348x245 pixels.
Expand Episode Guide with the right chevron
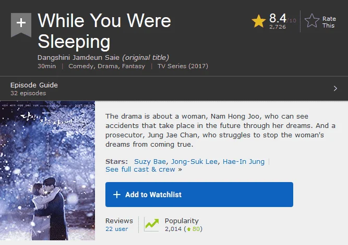click(335, 88)
